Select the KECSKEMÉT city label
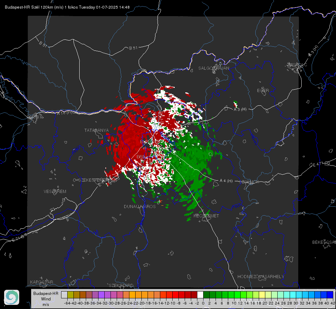Screen dimensions: 336x309 pyautogui.click(x=206, y=216)
